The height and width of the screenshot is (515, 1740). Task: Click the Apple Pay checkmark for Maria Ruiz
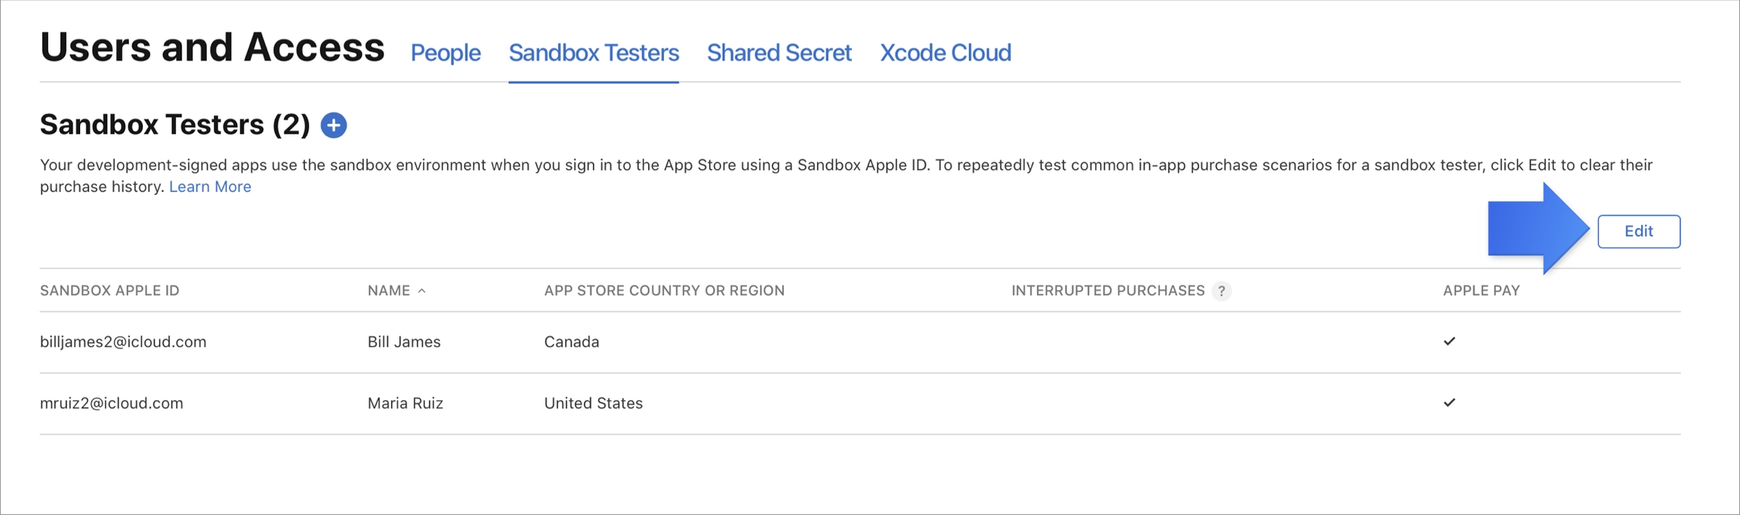(1449, 402)
